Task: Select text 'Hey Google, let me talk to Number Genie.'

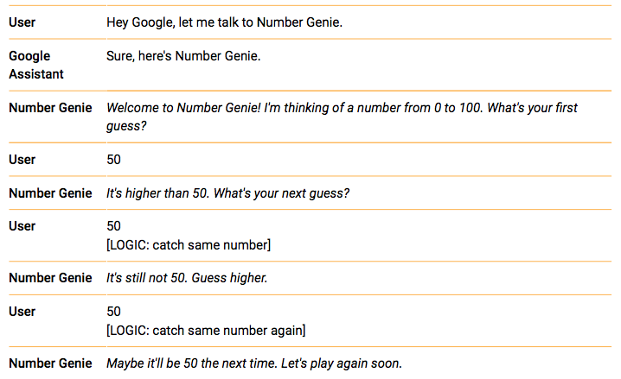Action: pos(224,22)
